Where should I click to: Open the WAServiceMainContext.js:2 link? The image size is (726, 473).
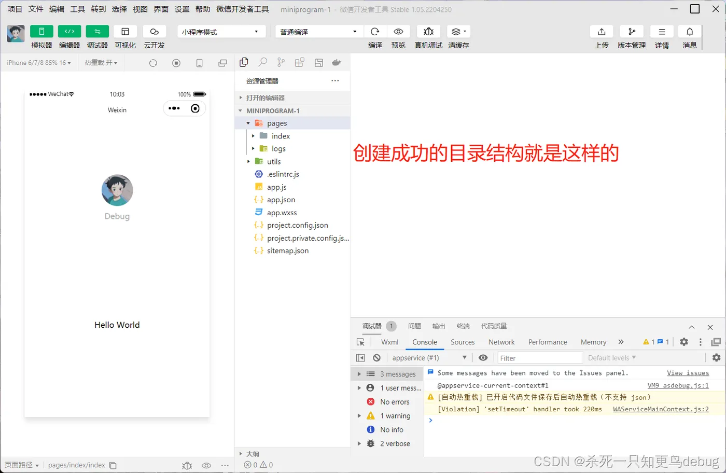point(661,409)
